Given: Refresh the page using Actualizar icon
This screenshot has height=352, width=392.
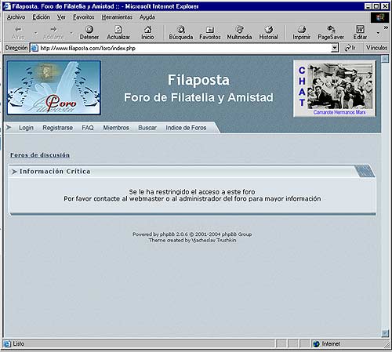Looking at the screenshot, I should point(118,33).
